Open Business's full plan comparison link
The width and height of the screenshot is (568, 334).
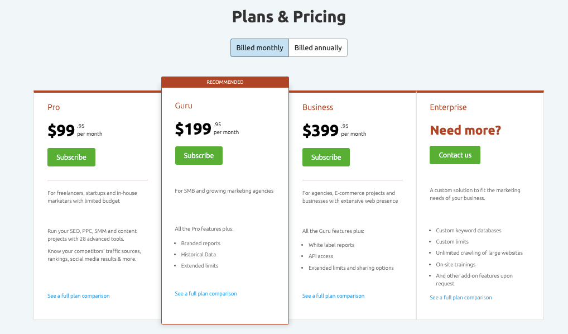click(x=333, y=296)
